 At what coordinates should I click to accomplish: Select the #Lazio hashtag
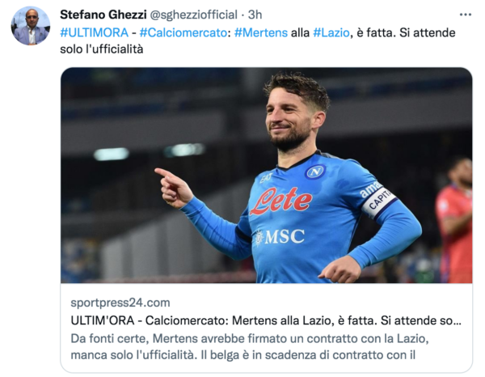point(330,32)
